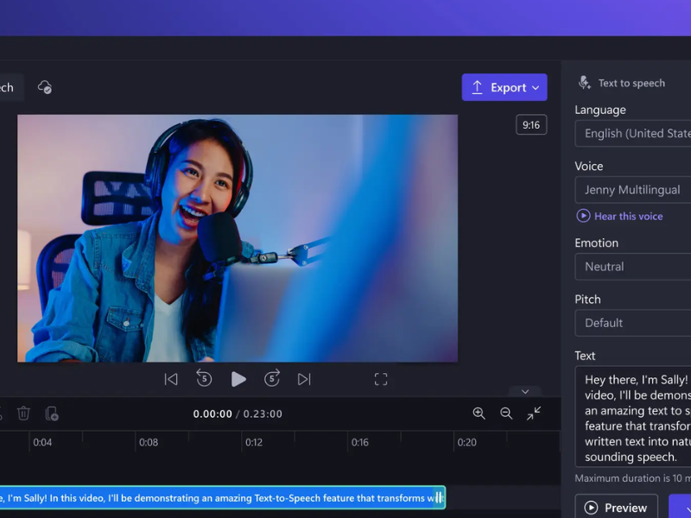Click in the Text input box
The height and width of the screenshot is (518, 691).
click(x=633, y=417)
